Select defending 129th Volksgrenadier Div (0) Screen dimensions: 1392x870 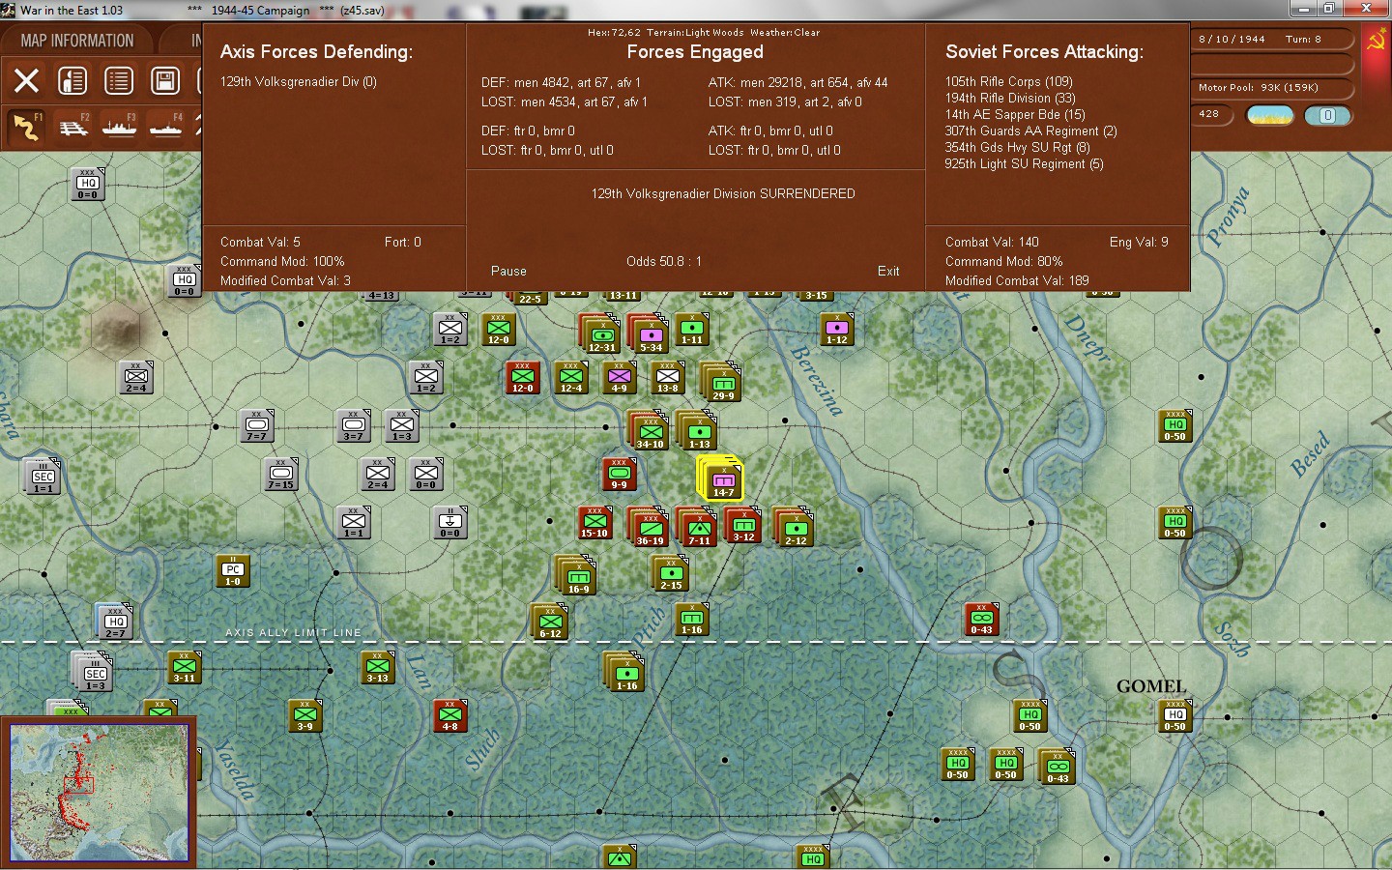click(299, 82)
